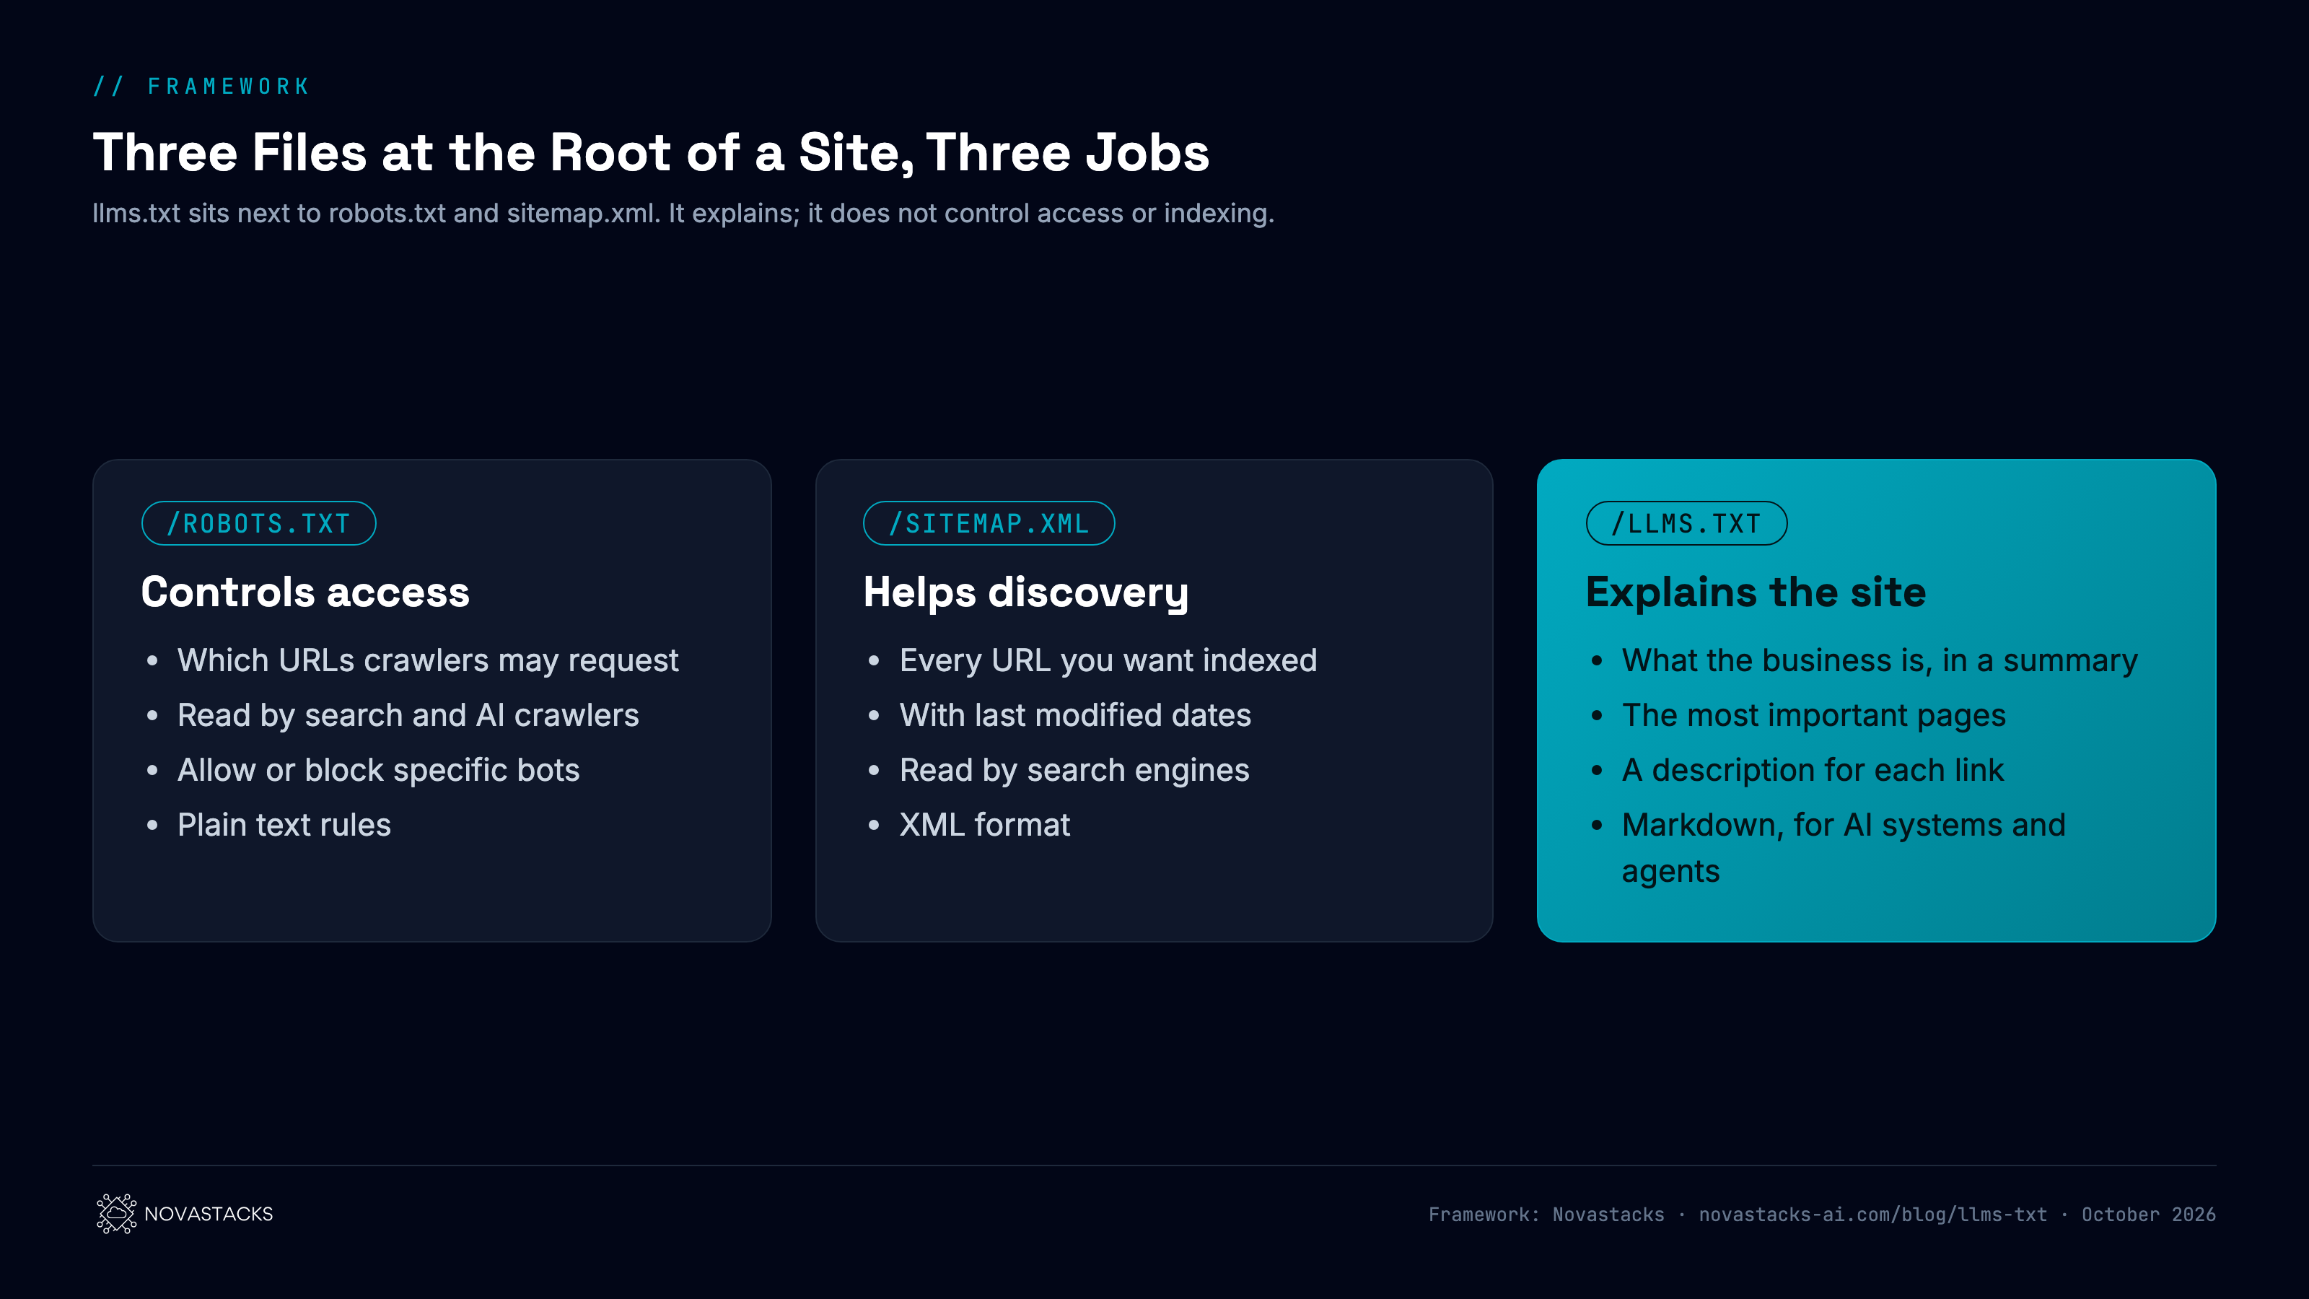The height and width of the screenshot is (1299, 2309).
Task: Click the 'Explains the site' card heading
Action: (1755, 592)
